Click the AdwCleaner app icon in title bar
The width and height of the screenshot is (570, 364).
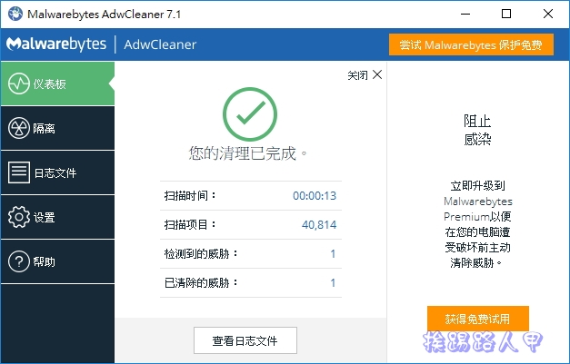click(x=15, y=15)
